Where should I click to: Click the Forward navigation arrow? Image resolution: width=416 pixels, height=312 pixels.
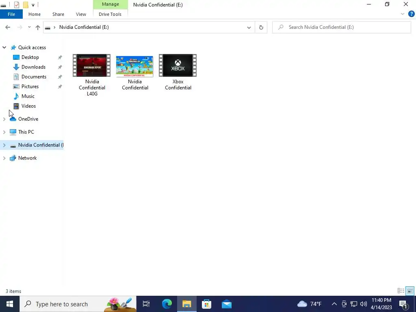click(19, 27)
